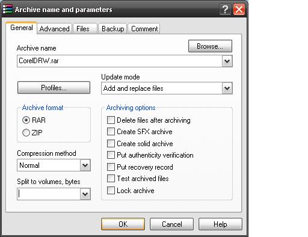Open Compression method dropdown arrow
This screenshot has width=308, height=237.
click(85, 165)
